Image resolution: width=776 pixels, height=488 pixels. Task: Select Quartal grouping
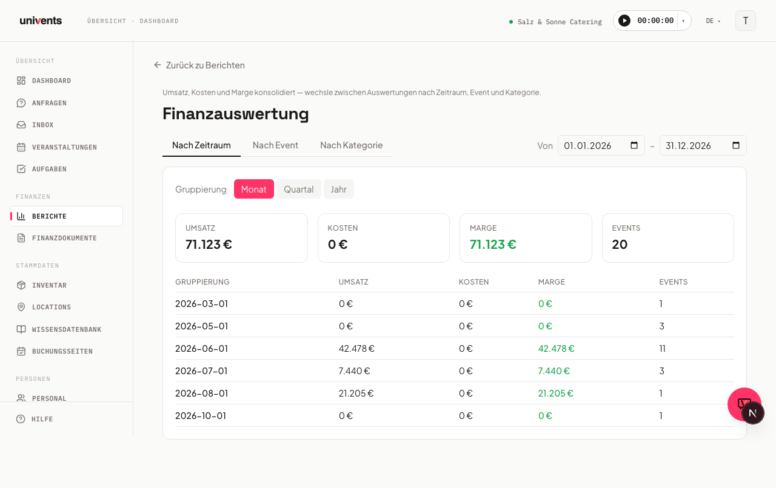pos(299,189)
